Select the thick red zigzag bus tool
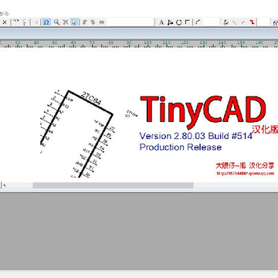The height and width of the screenshot is (278, 278). click(252, 22)
